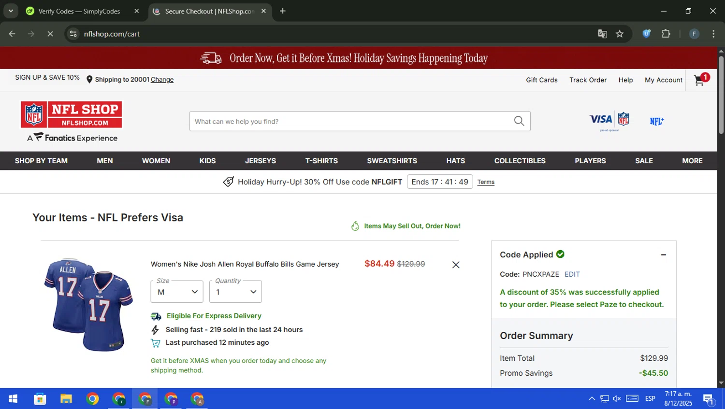
Task: Switch to Verify Codes SimplyCodes tab
Action: pyautogui.click(x=80, y=11)
